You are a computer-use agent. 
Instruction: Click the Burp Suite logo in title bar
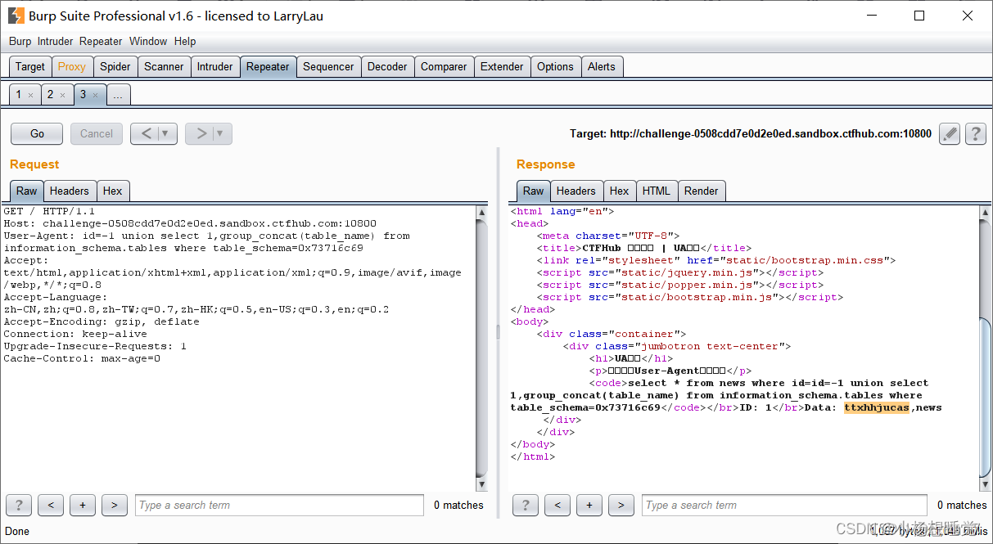click(16, 15)
